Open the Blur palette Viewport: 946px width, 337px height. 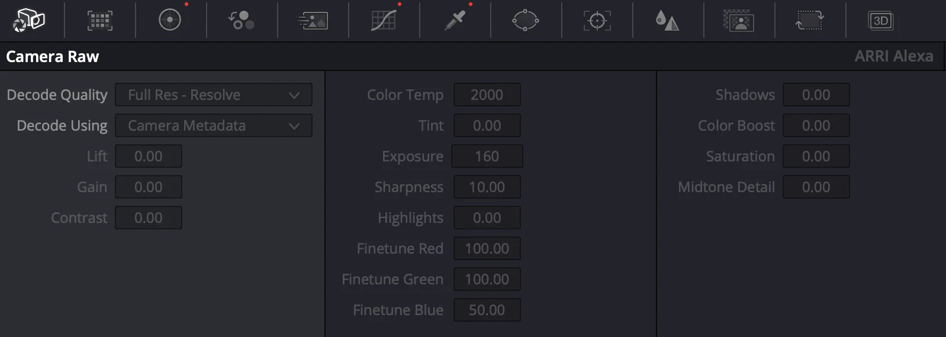tap(667, 21)
